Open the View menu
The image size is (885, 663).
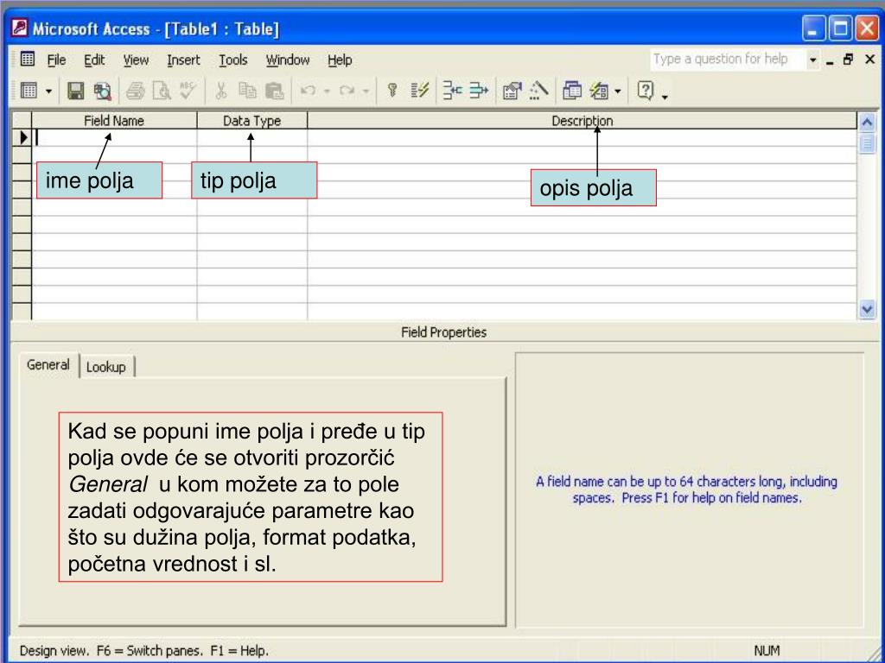pos(136,60)
